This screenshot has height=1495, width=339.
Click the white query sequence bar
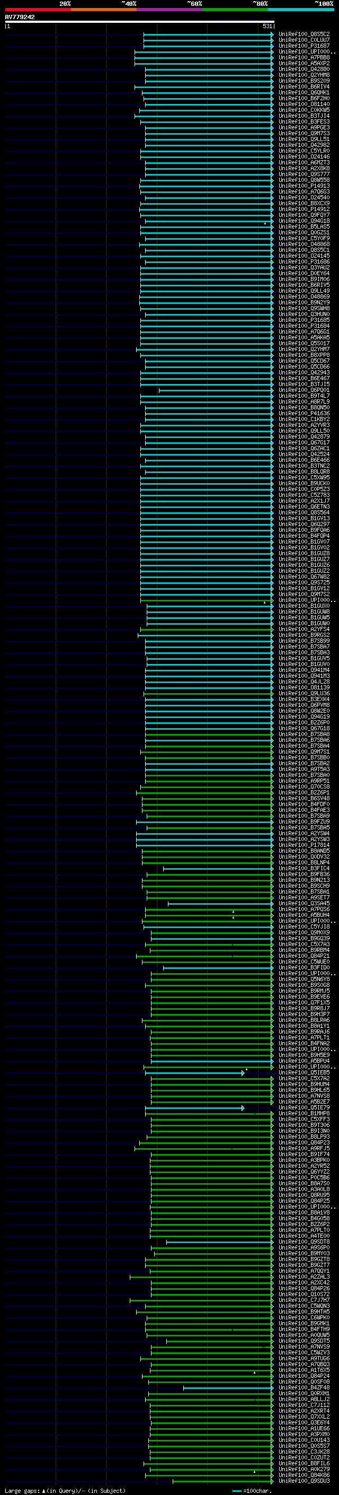point(140,21)
